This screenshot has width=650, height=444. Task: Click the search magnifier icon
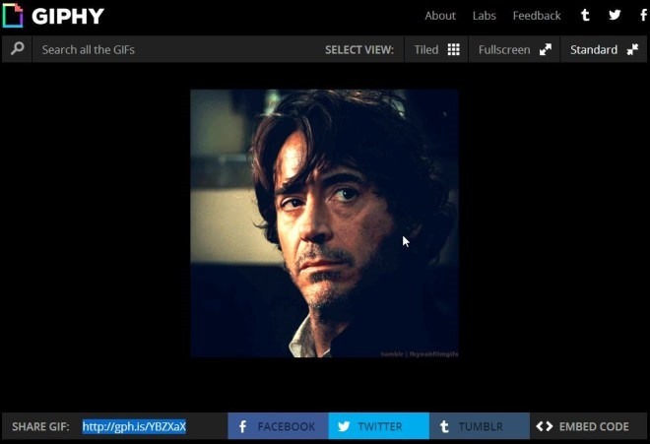point(17,49)
